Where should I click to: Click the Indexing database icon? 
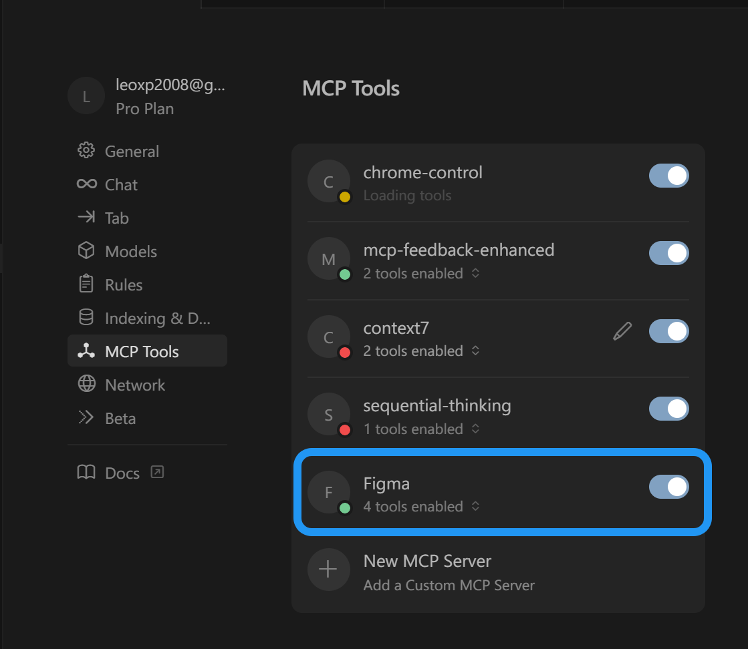coord(86,317)
